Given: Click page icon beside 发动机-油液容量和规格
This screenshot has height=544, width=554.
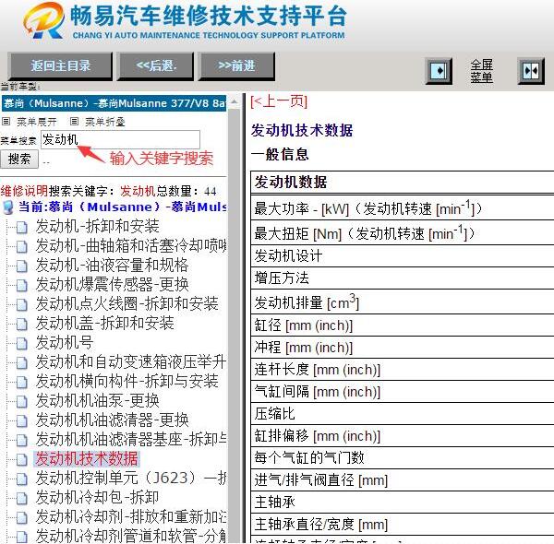Looking at the screenshot, I should [21, 266].
